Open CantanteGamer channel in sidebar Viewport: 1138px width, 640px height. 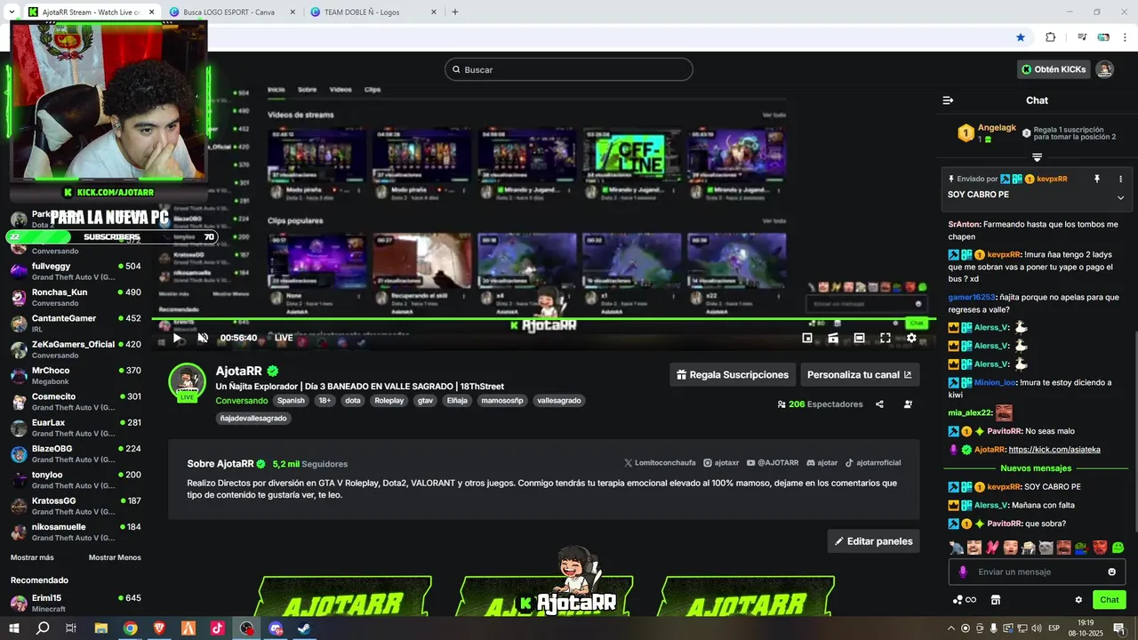[x=76, y=324]
